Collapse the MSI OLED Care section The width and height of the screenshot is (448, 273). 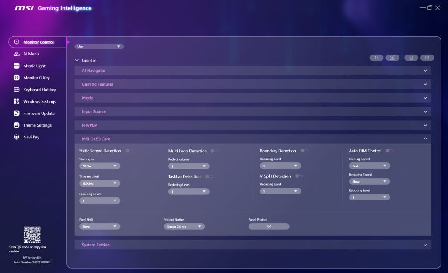point(425,139)
